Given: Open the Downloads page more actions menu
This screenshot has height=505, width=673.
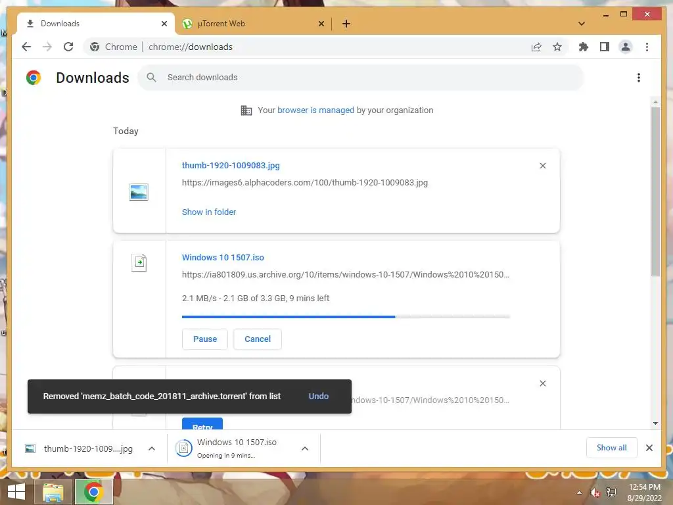Looking at the screenshot, I should click(639, 78).
